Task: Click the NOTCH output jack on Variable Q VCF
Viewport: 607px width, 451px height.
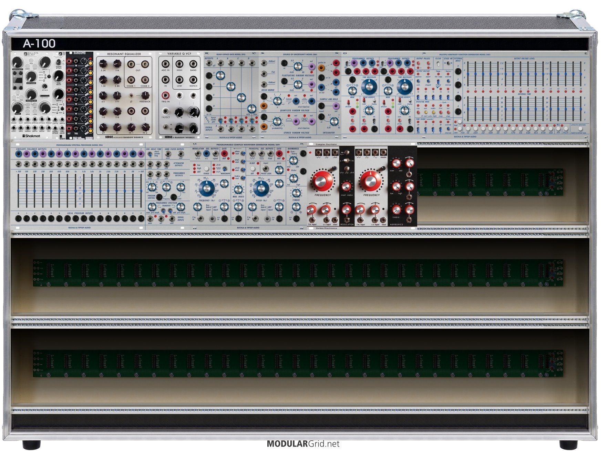Action: point(193,80)
